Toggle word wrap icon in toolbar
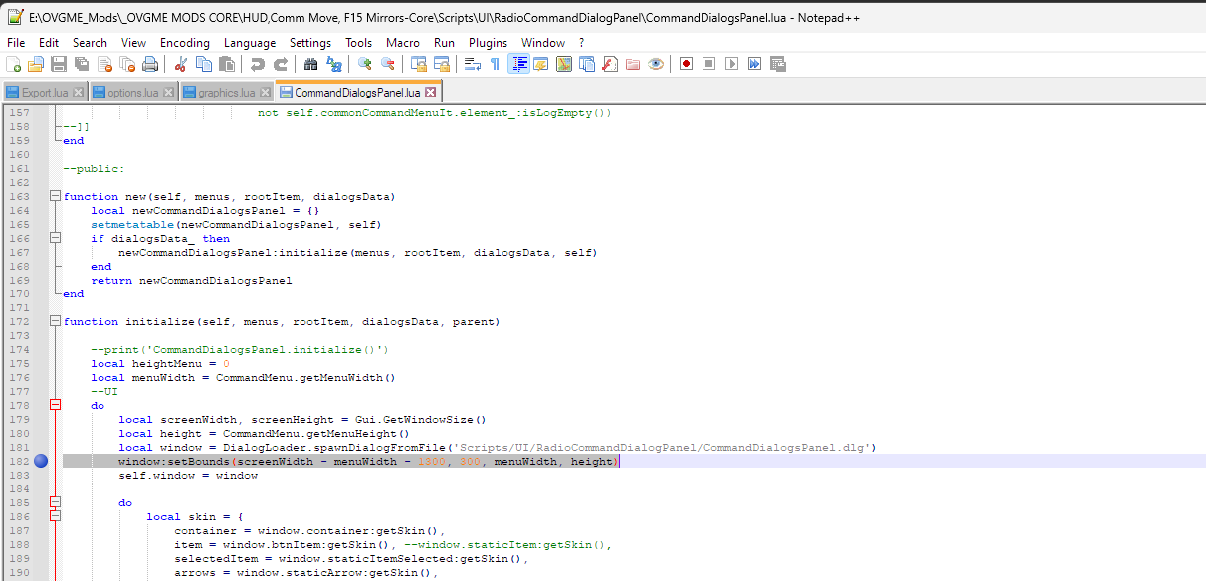 (x=473, y=64)
